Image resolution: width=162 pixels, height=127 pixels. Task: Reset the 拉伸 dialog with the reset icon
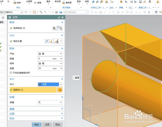pyautogui.click(x=59, y=17)
